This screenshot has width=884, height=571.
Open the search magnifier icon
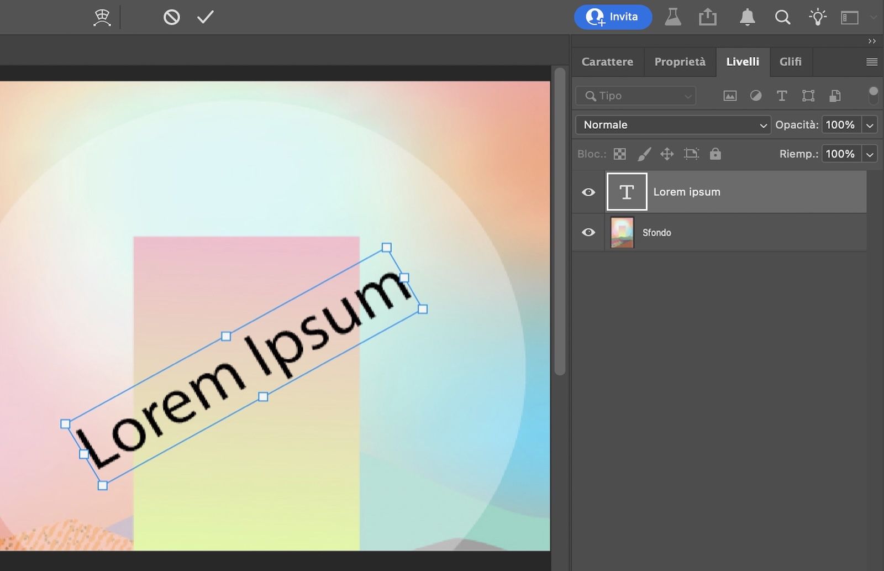tap(782, 17)
